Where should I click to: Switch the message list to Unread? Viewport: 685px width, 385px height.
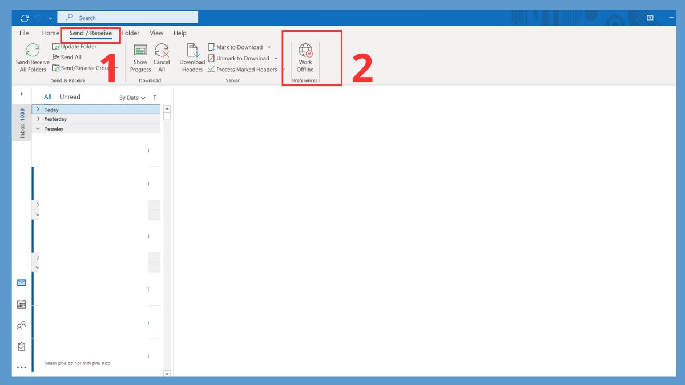click(x=70, y=96)
